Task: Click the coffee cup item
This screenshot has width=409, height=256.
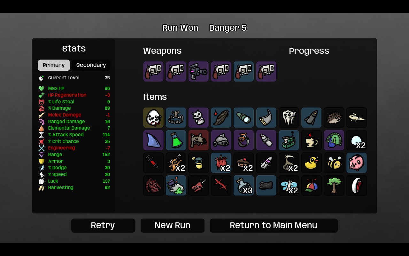Action: tap(311, 140)
